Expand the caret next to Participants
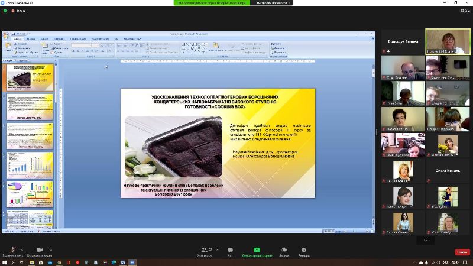Image resolution: width=473 pixels, height=266 pixels. [217, 249]
